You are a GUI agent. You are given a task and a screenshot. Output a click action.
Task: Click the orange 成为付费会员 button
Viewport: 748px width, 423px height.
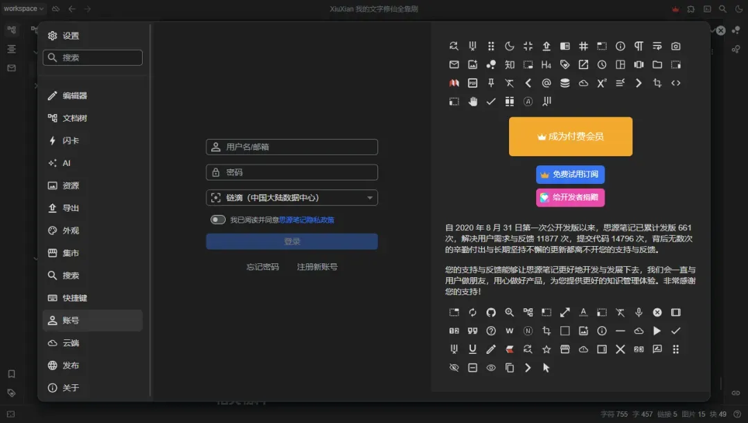(x=571, y=137)
